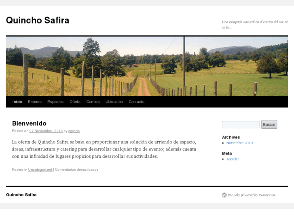Open the Inicio menu item
This screenshot has width=294, height=220.
pyautogui.click(x=17, y=102)
